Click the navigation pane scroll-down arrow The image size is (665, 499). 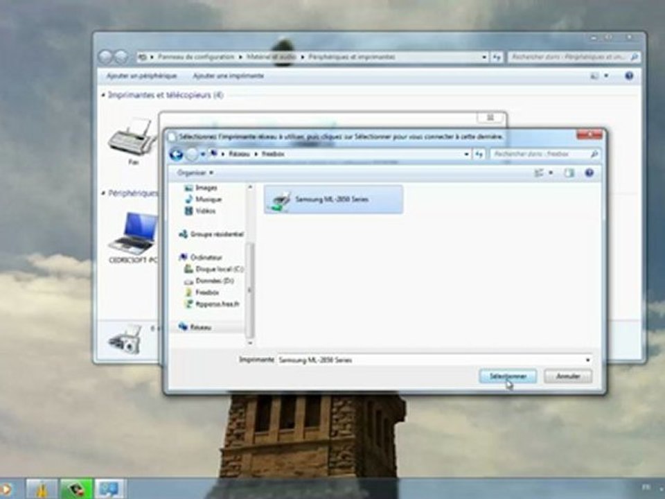coord(250,342)
